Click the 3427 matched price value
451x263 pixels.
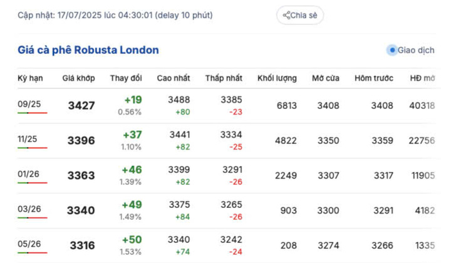[81, 106]
